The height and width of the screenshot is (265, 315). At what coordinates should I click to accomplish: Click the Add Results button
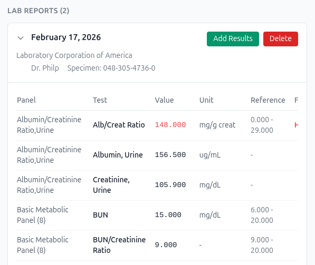point(233,39)
